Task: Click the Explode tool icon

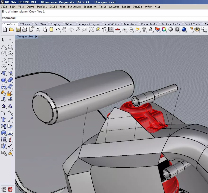Action: [10, 93]
